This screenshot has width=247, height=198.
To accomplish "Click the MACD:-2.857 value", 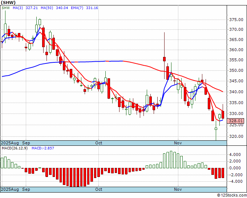I will (x=43, y=148).
